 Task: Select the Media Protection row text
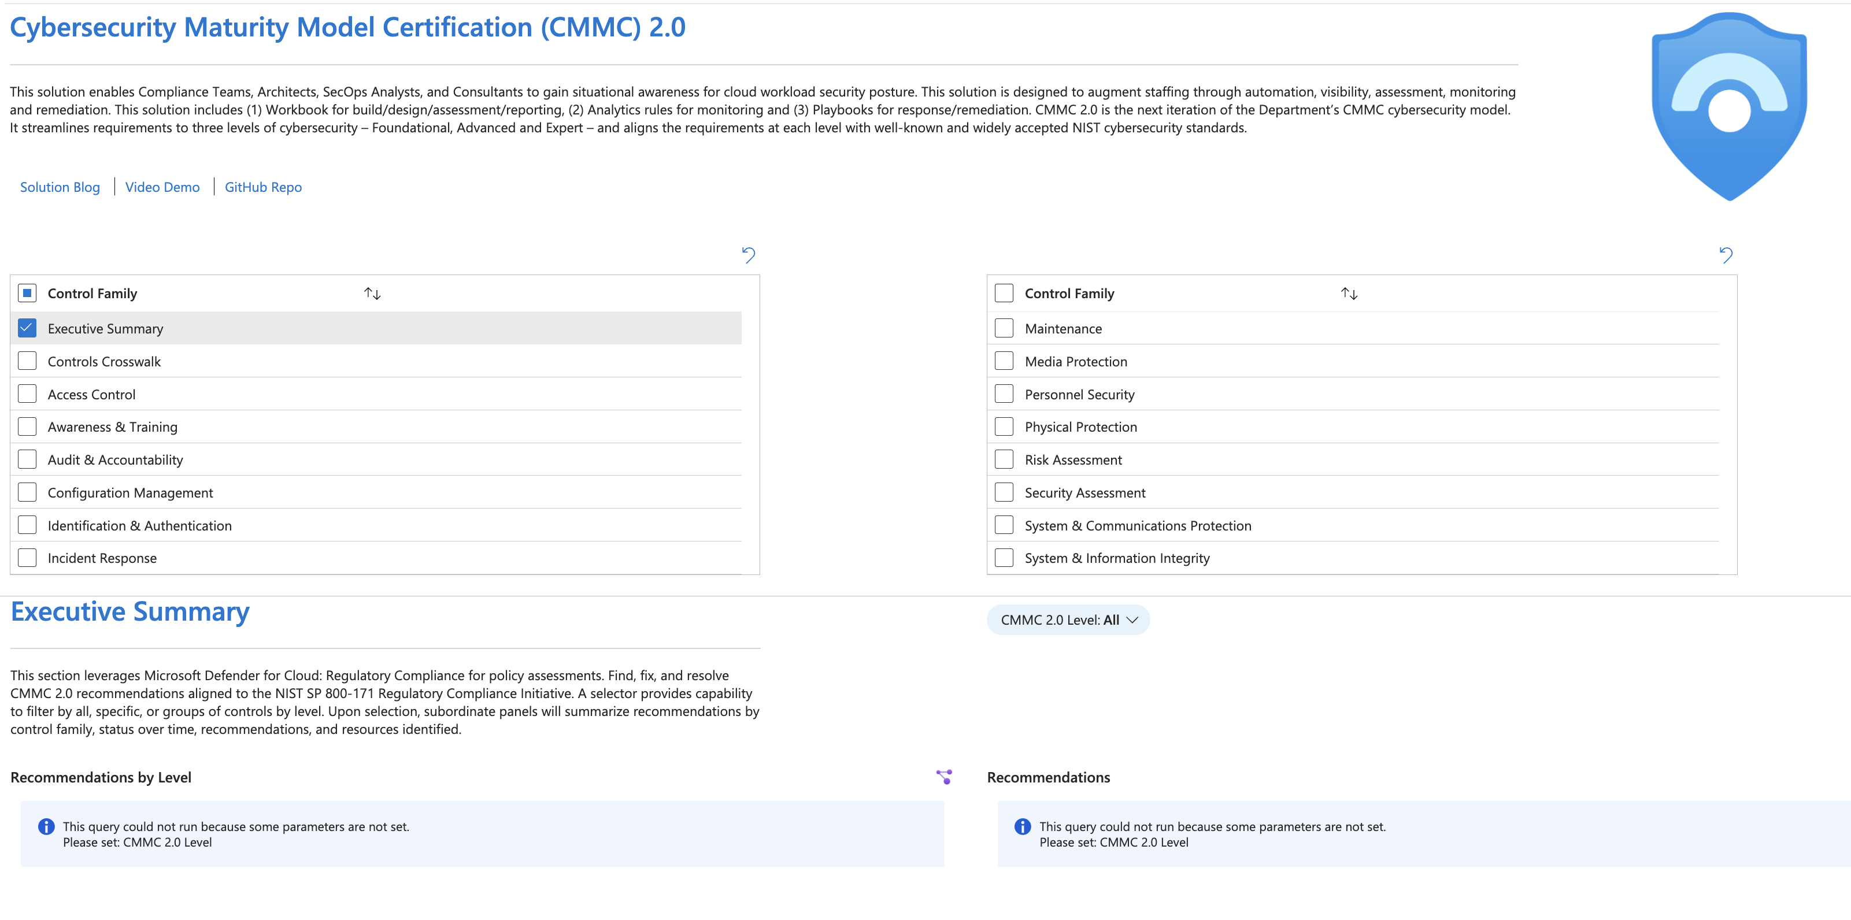[1076, 362]
